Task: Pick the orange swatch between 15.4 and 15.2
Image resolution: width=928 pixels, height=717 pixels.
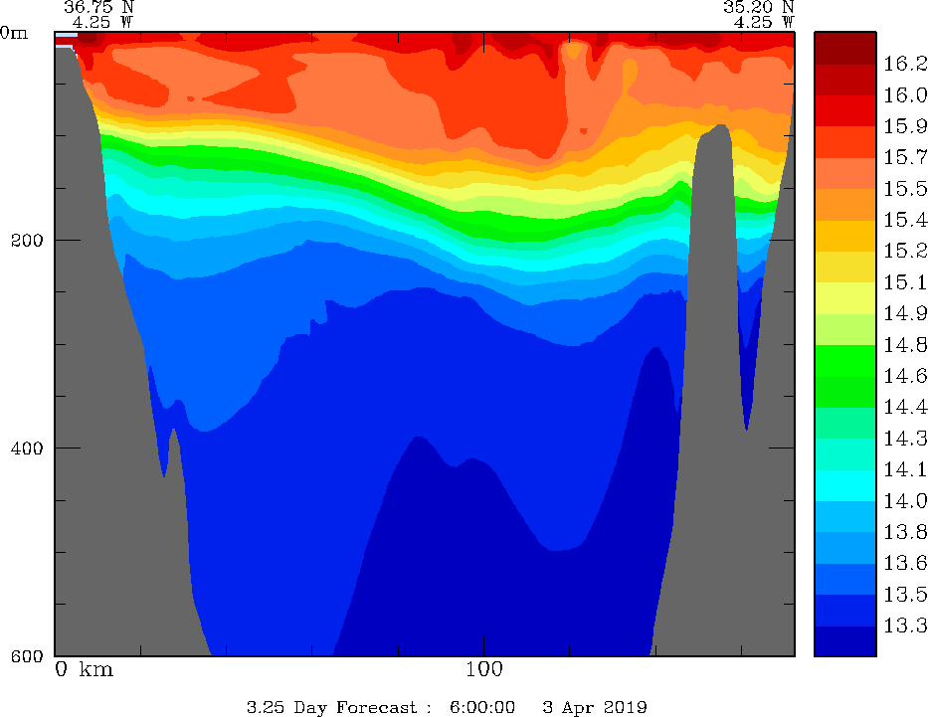Action: pyautogui.click(x=845, y=236)
